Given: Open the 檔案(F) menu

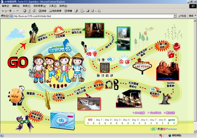Looking at the screenshot, I should coord(5,6).
